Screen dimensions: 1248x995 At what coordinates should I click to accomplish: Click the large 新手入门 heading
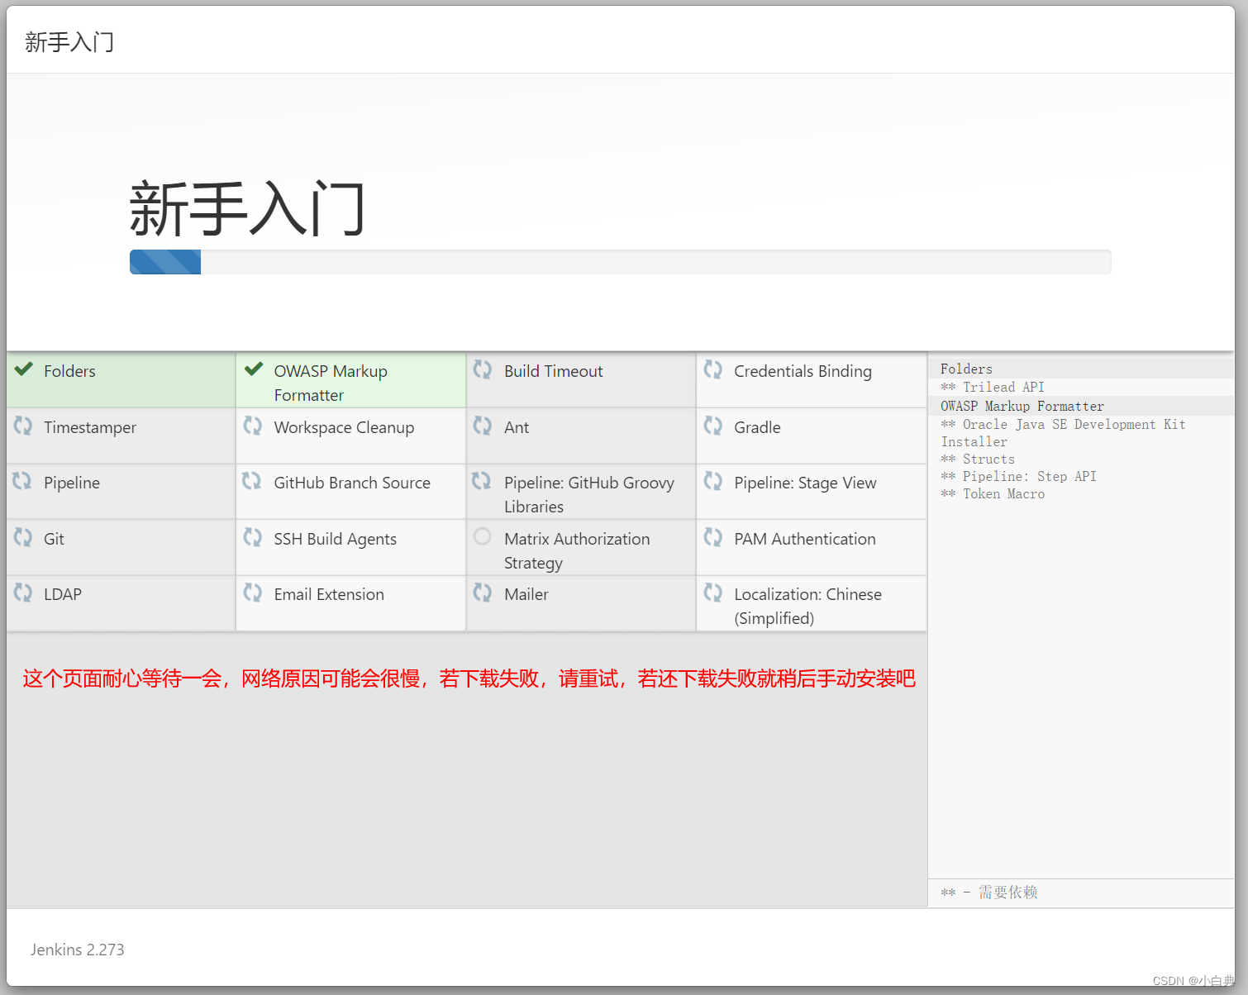pyautogui.click(x=247, y=208)
